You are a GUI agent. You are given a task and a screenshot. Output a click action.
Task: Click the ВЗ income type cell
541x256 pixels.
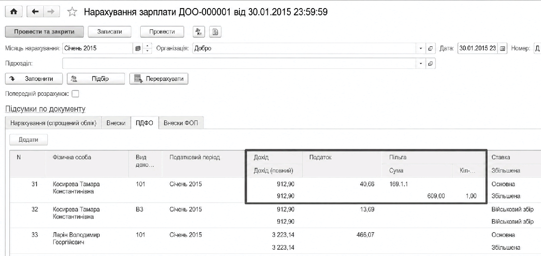[x=139, y=209]
